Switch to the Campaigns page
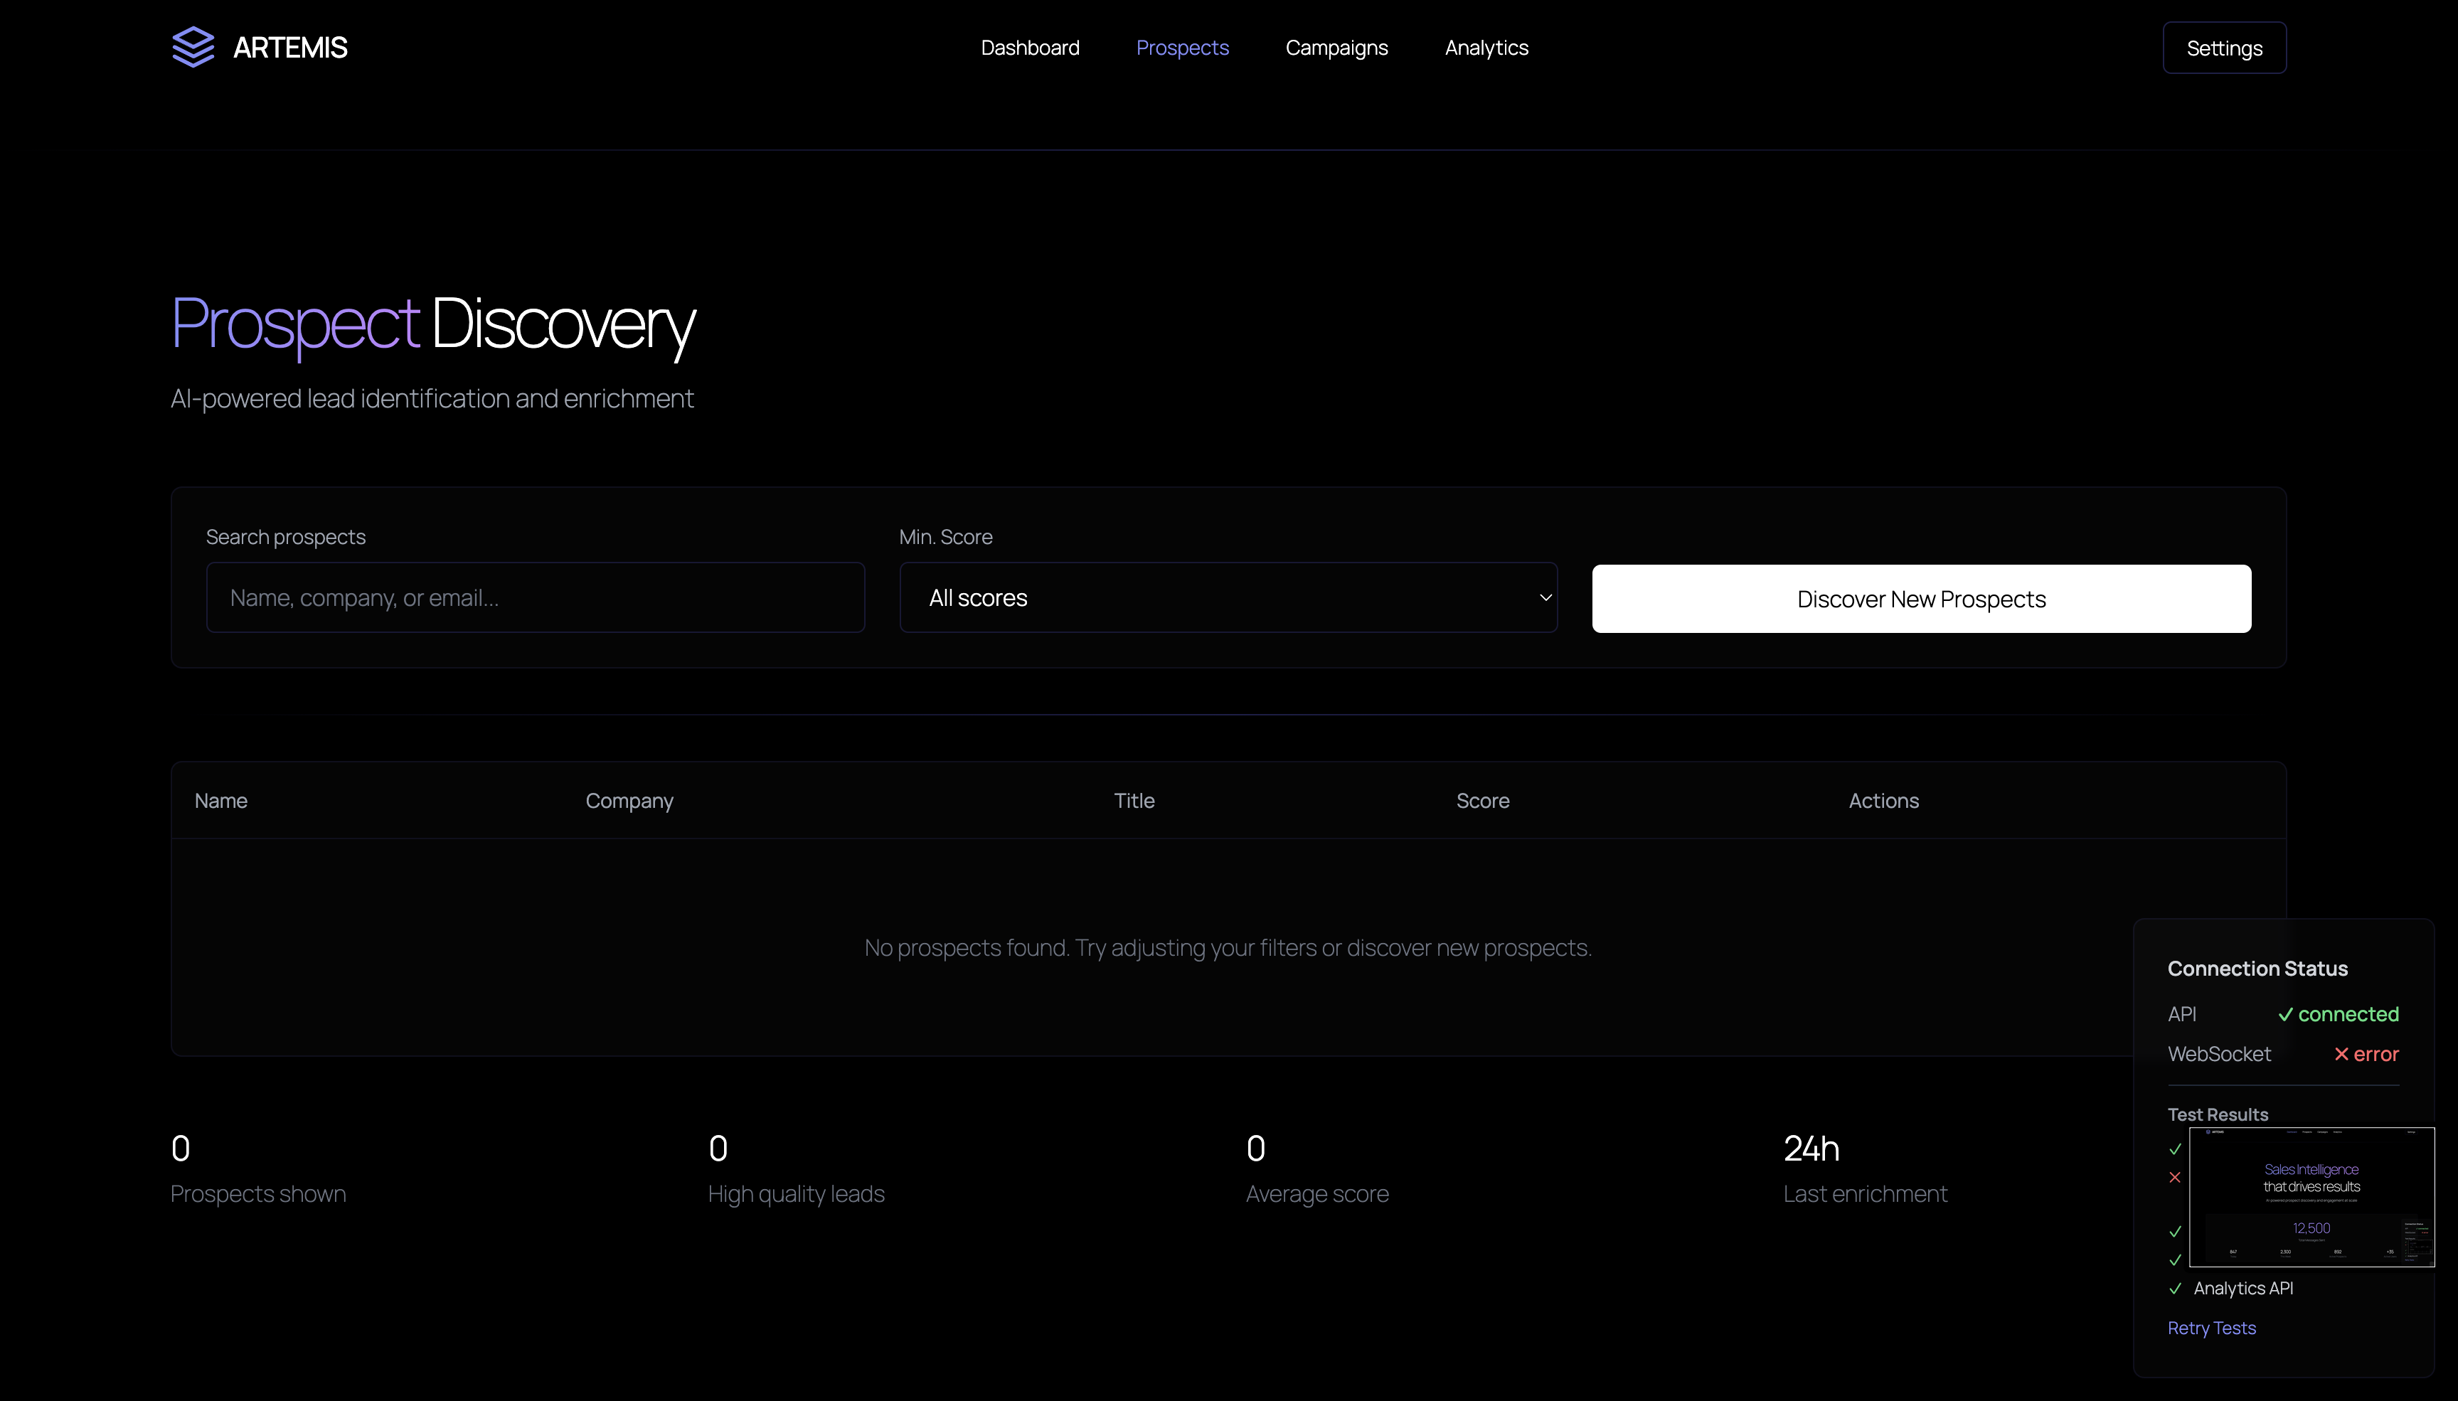The height and width of the screenshot is (1401, 2458). pos(1336,47)
